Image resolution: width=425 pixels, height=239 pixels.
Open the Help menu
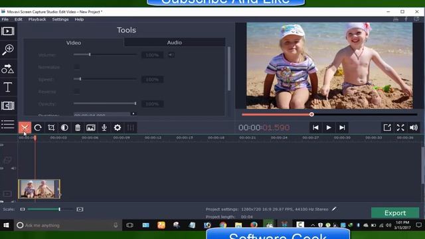[79, 19]
